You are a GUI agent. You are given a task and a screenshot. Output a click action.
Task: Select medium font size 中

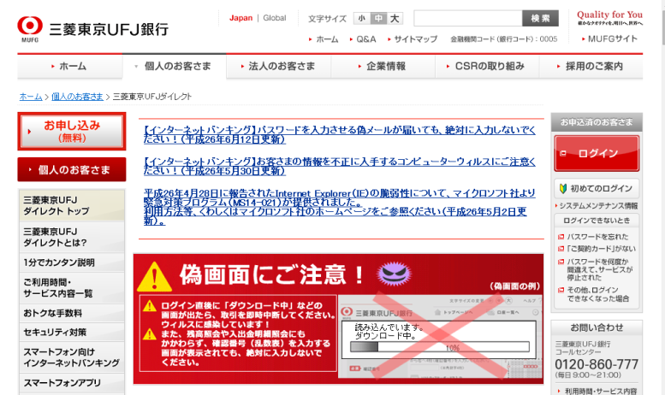(378, 18)
